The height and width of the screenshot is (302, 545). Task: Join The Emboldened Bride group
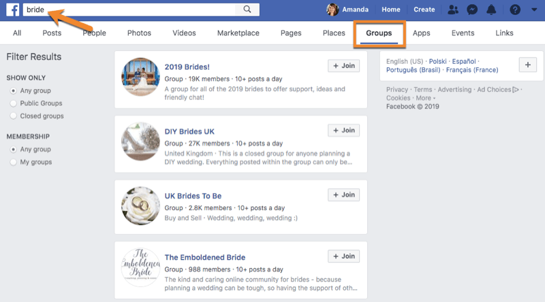[344, 256]
